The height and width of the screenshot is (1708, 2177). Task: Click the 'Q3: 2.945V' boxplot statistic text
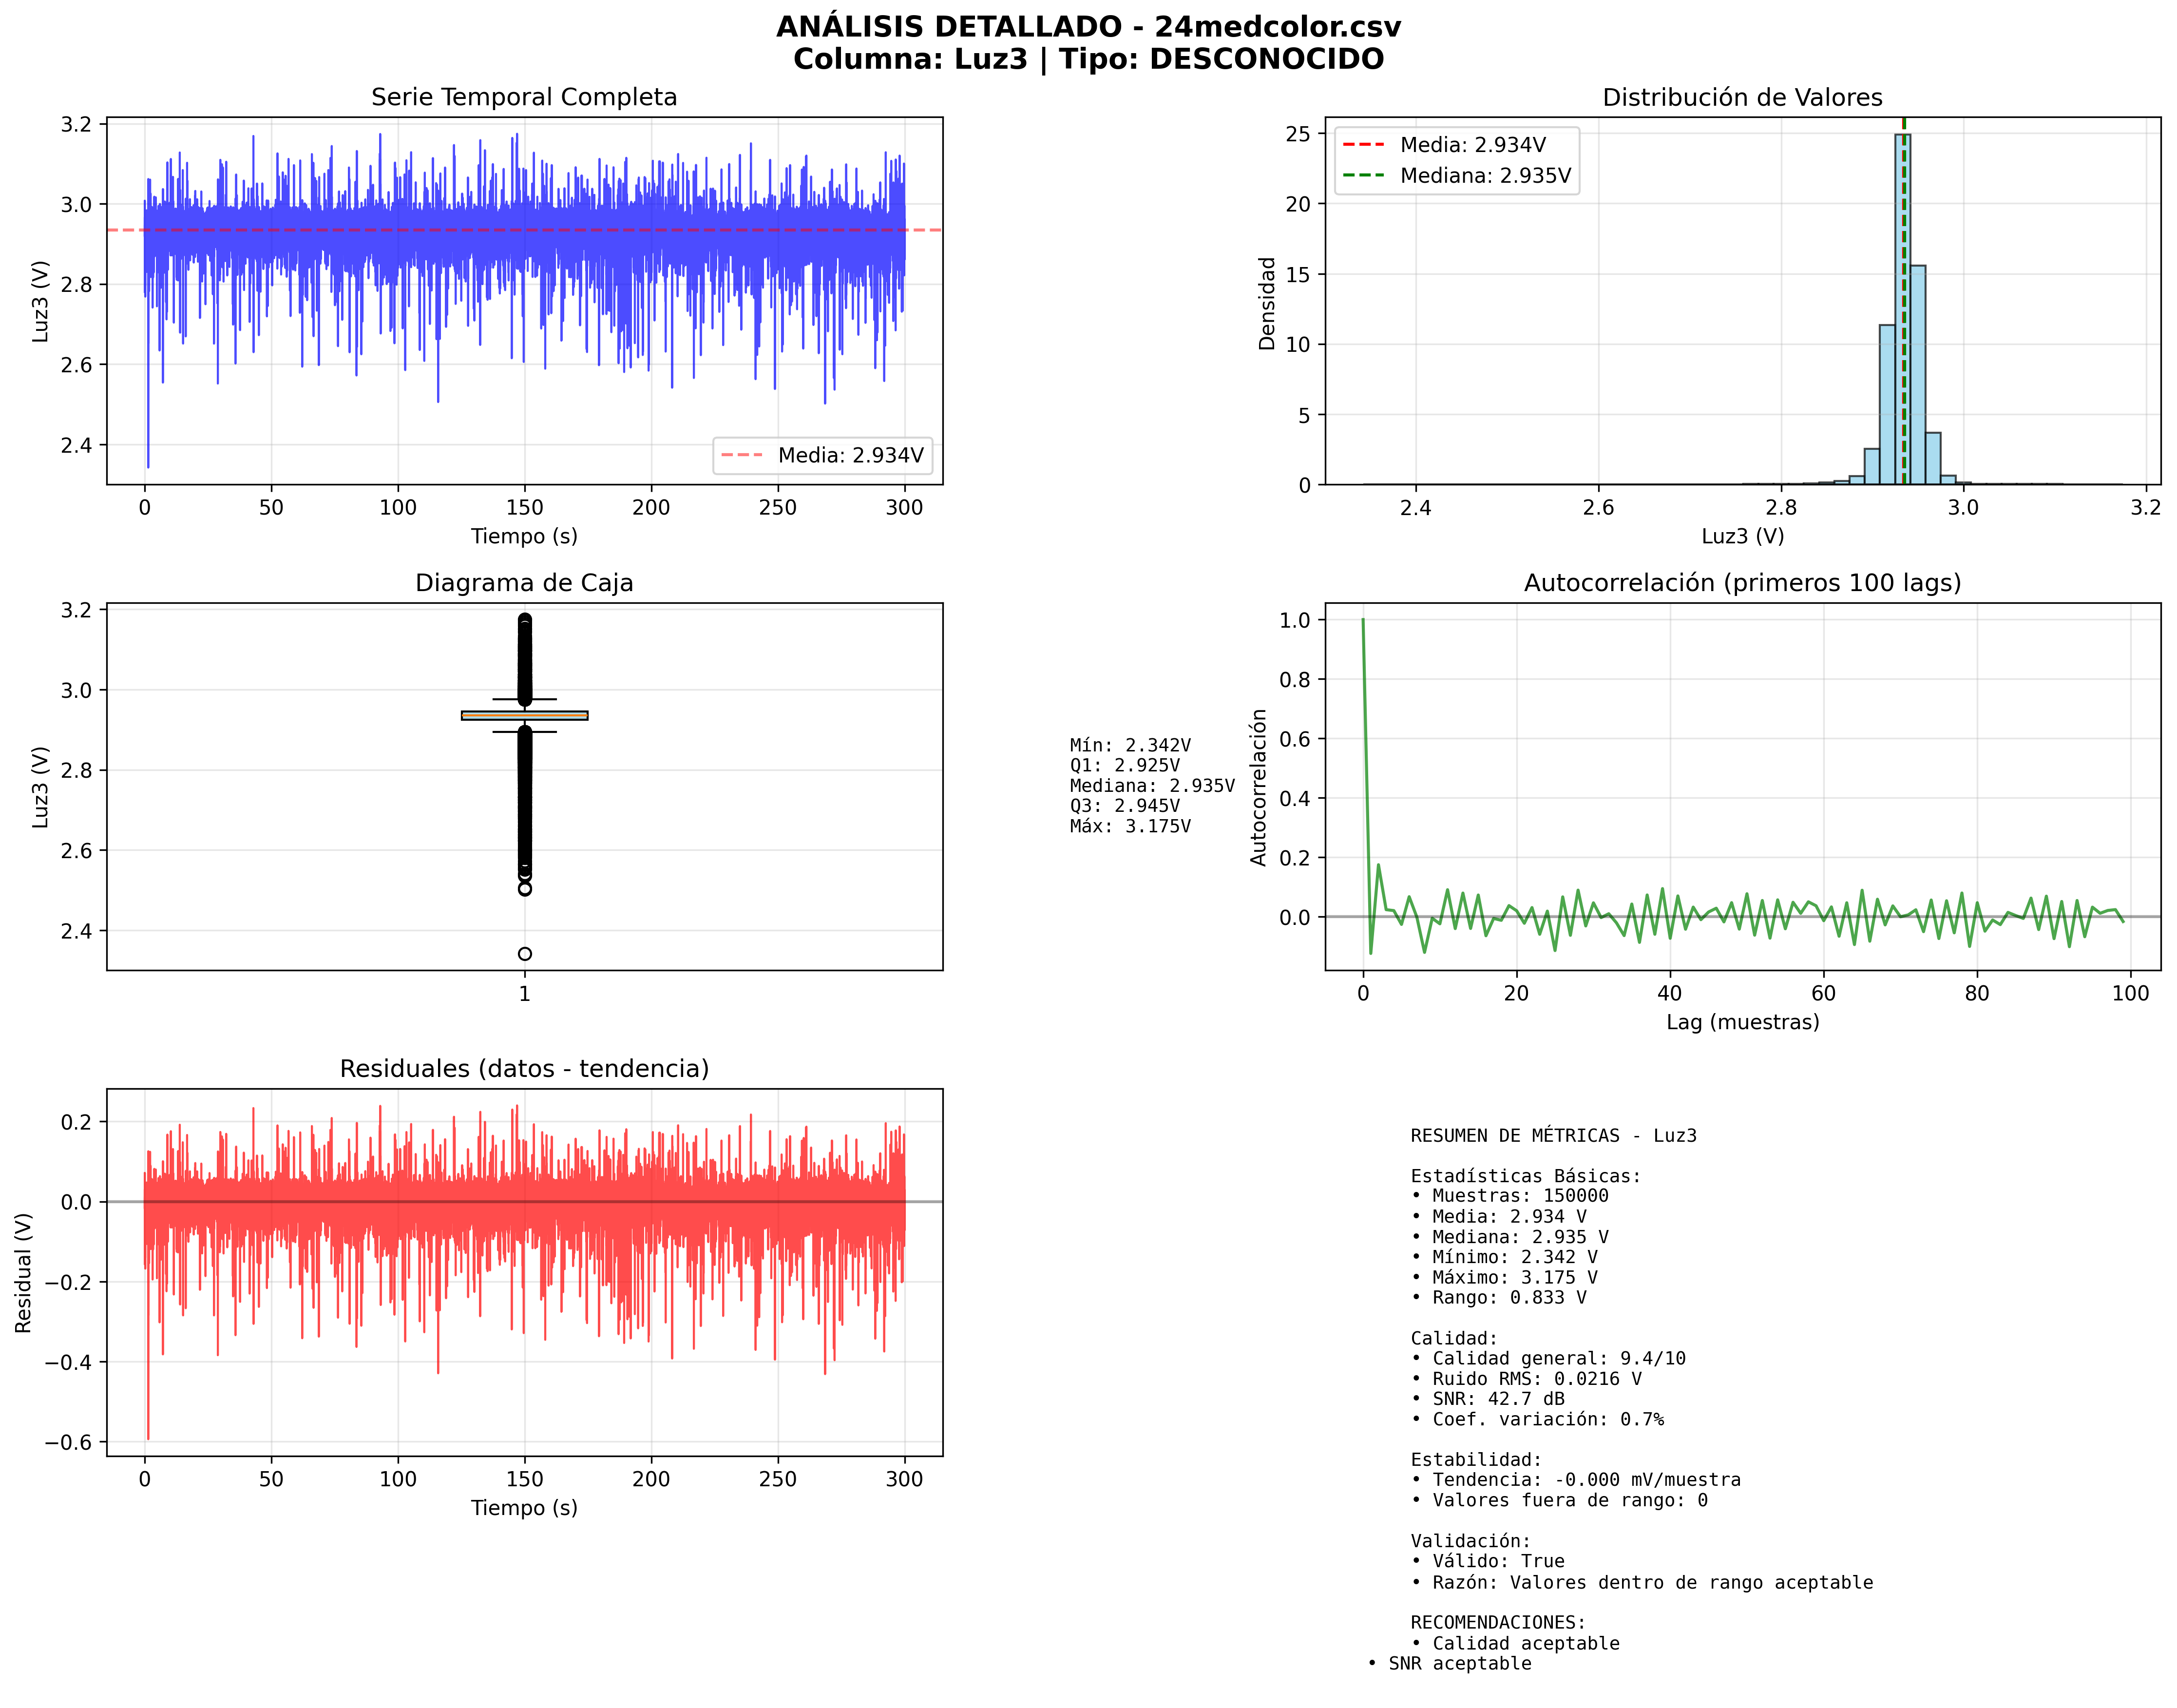1124,806
